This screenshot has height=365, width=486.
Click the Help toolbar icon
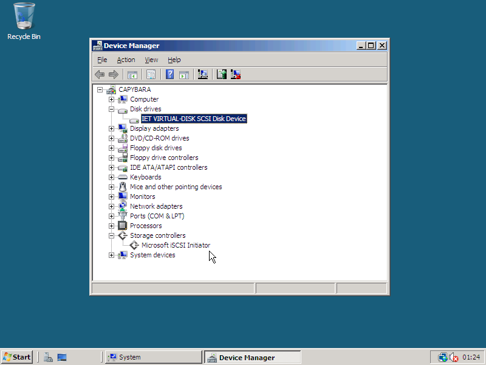[169, 74]
